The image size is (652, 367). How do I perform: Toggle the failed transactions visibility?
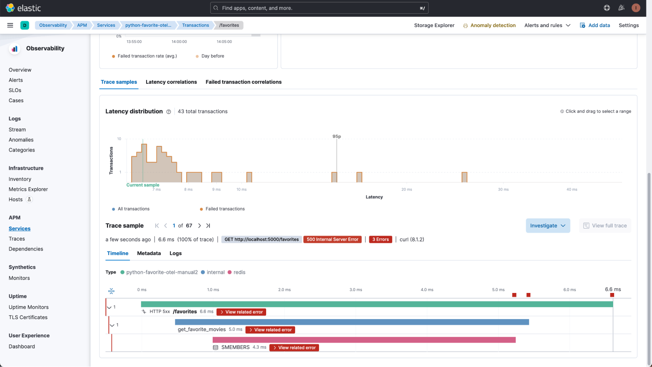click(x=225, y=208)
